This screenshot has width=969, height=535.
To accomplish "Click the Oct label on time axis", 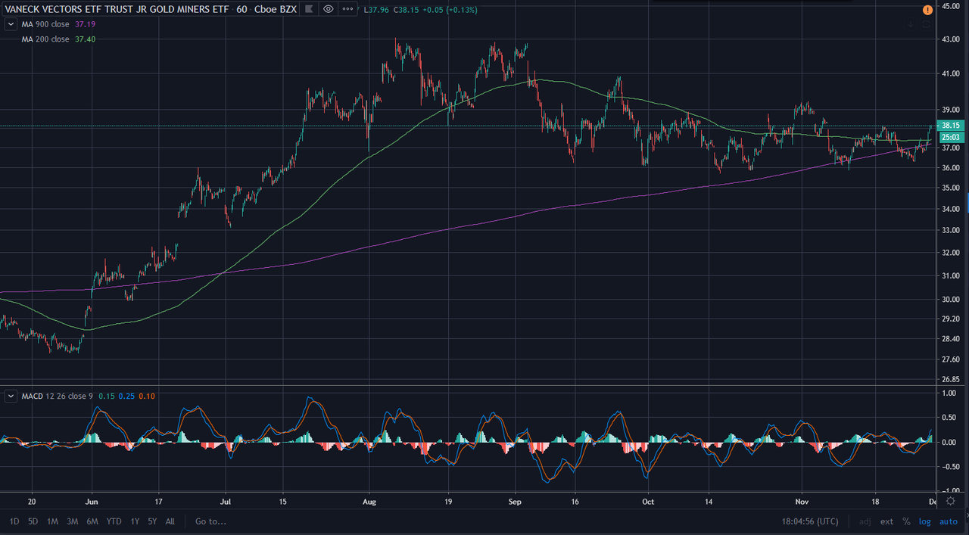I will [x=647, y=501].
